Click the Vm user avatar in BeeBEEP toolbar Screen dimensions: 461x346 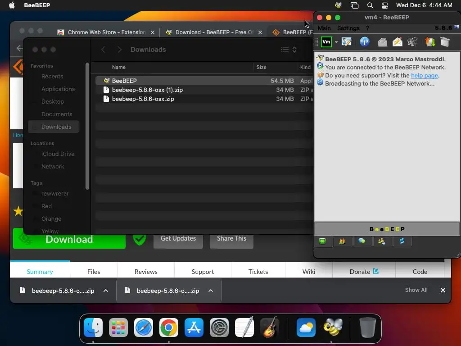326,42
